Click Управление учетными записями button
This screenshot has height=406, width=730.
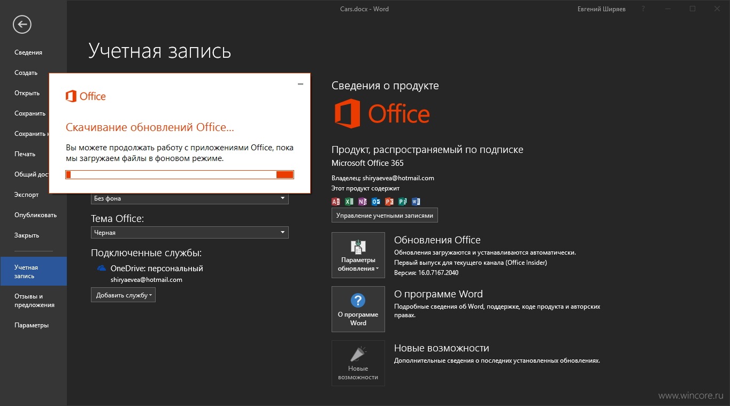click(x=385, y=215)
